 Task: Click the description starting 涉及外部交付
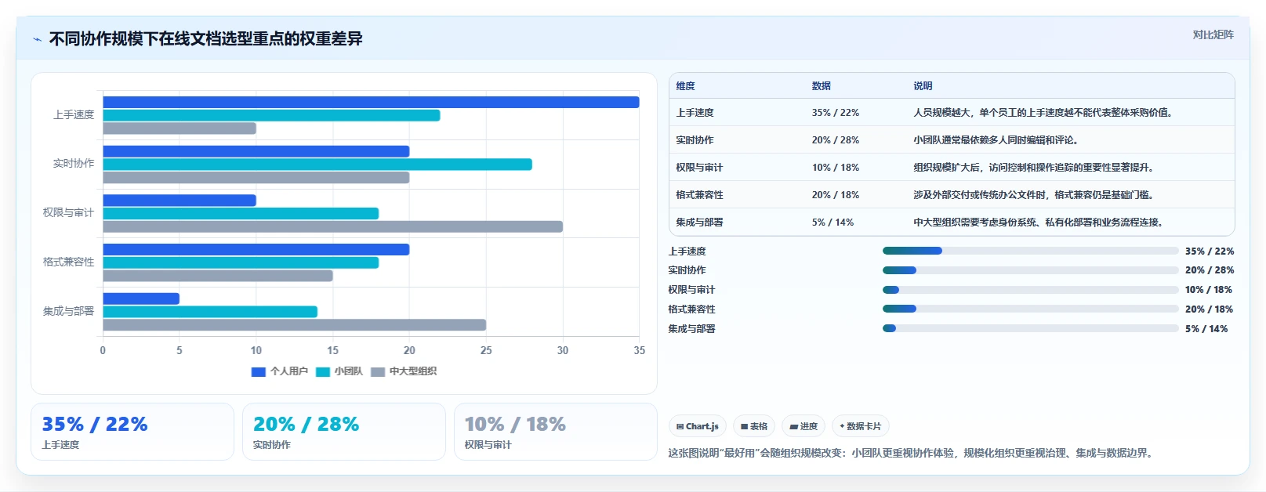[1035, 195]
